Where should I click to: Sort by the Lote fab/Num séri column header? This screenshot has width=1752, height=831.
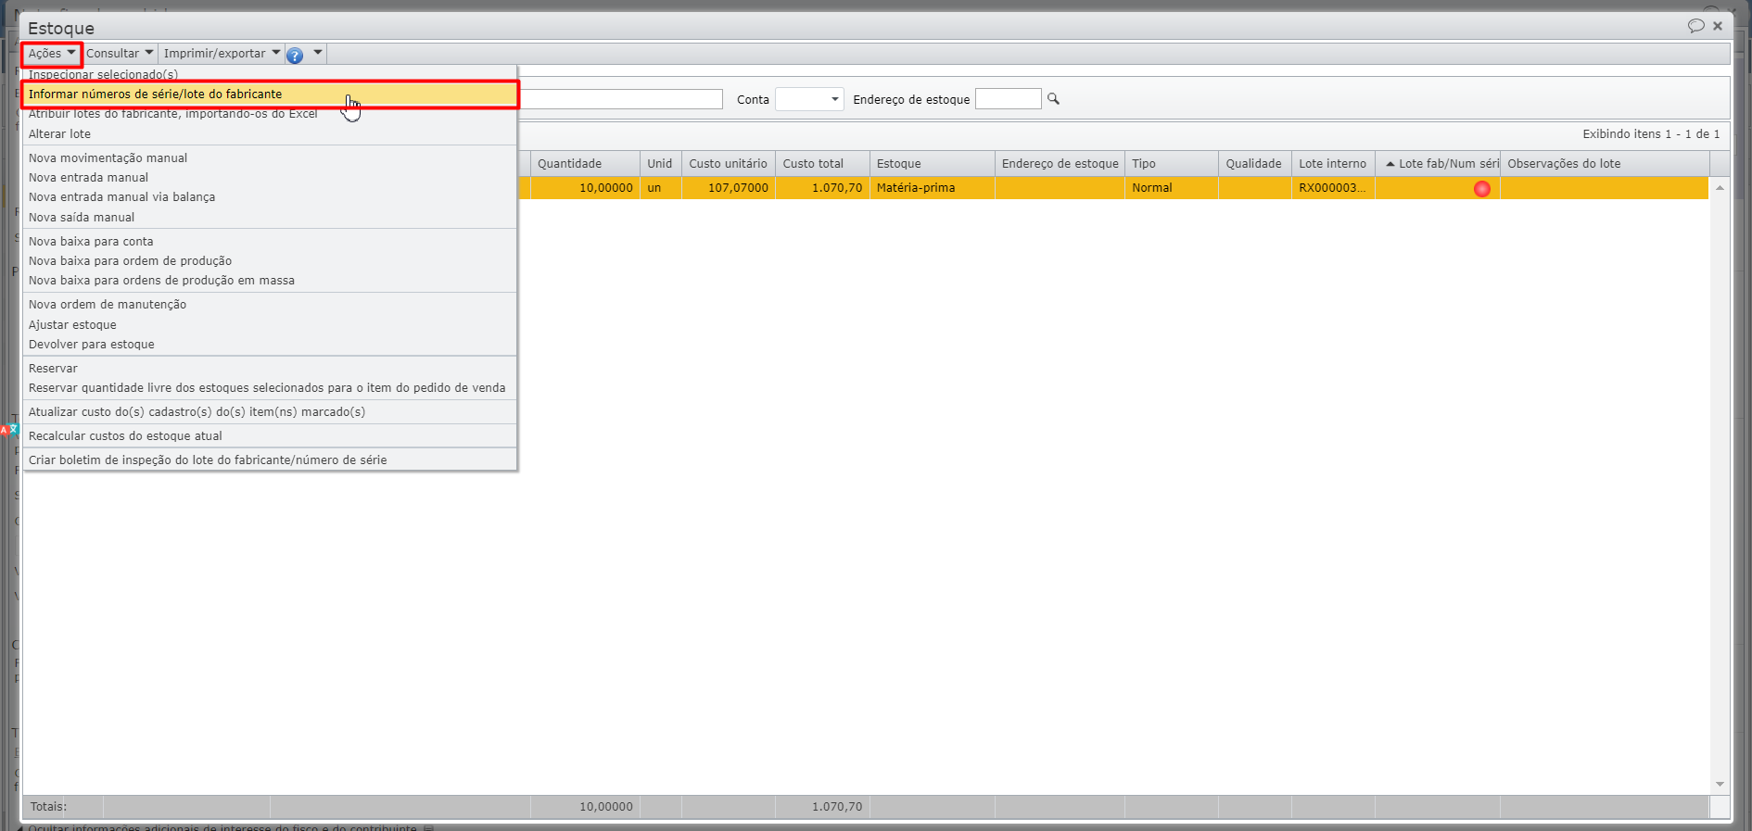[x=1438, y=164]
